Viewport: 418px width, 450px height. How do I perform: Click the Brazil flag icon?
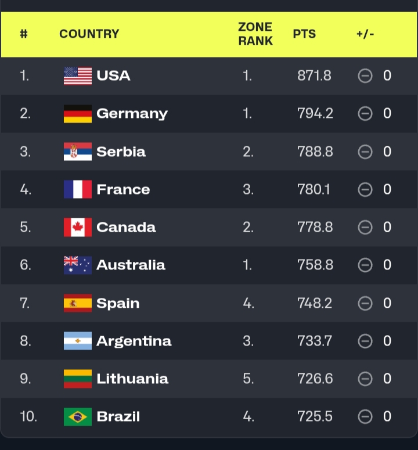(x=77, y=416)
